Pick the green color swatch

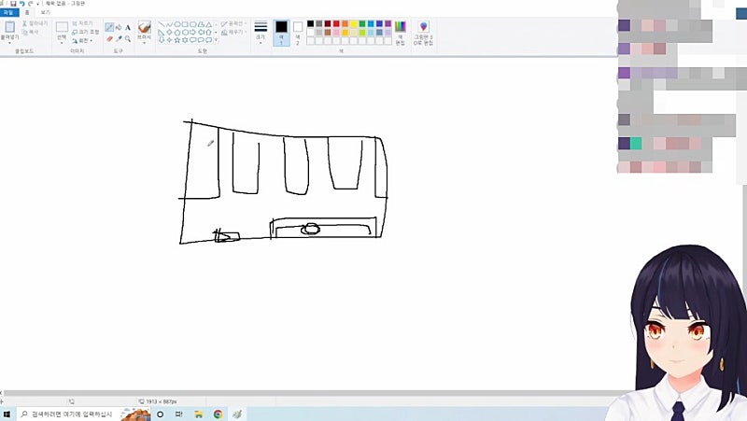[362, 23]
